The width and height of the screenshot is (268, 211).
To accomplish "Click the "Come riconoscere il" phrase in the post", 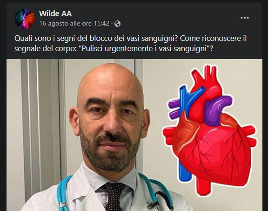I will (213, 39).
